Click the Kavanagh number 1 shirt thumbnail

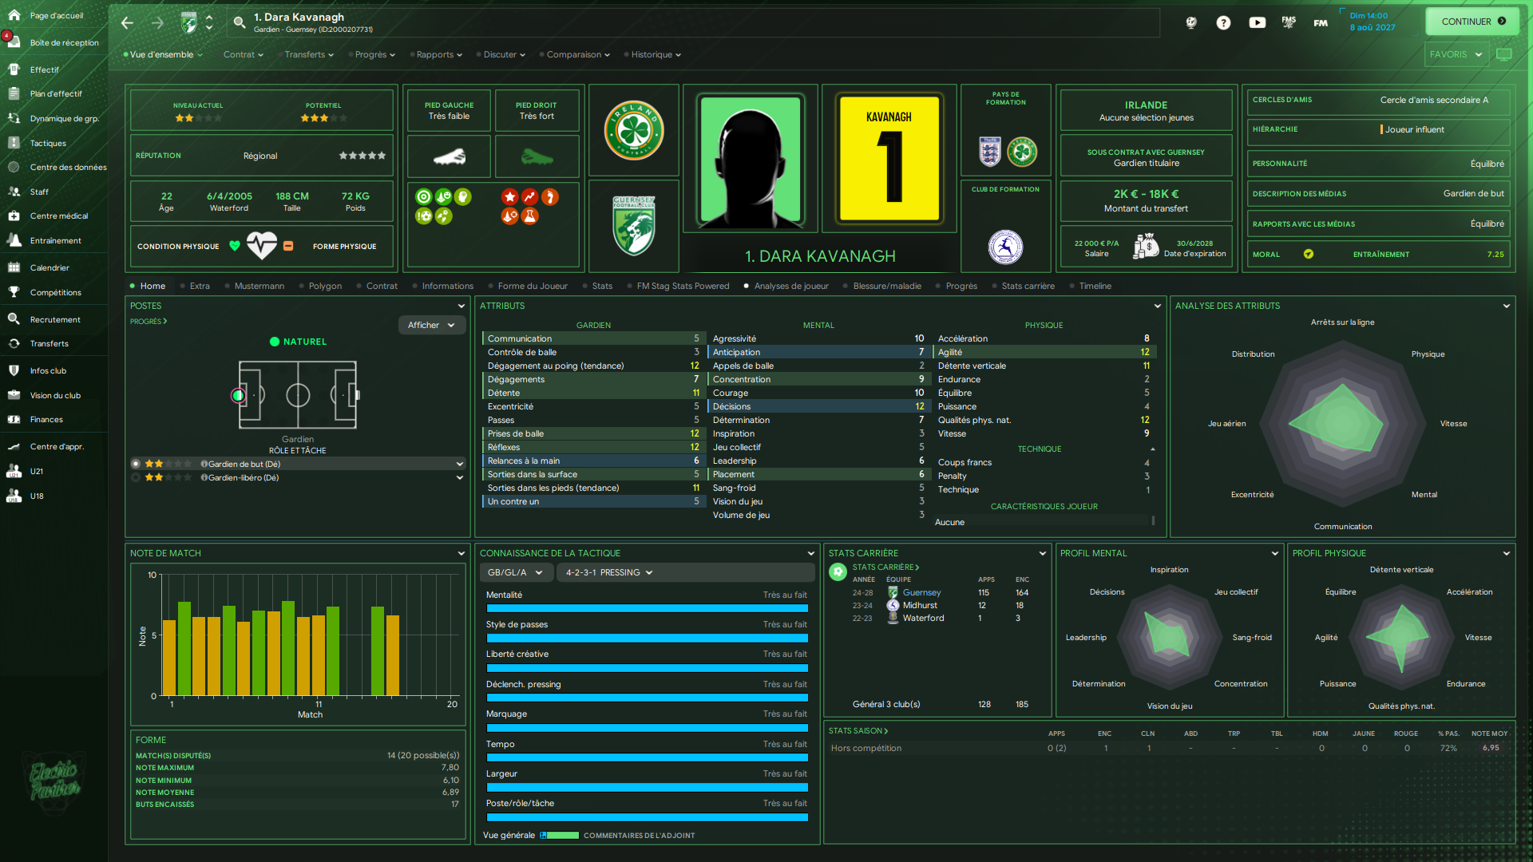pos(889,158)
